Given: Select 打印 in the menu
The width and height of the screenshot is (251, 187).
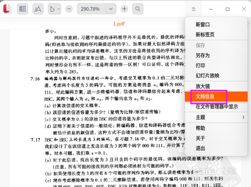Looking at the screenshot, I should pyautogui.click(x=216, y=65).
